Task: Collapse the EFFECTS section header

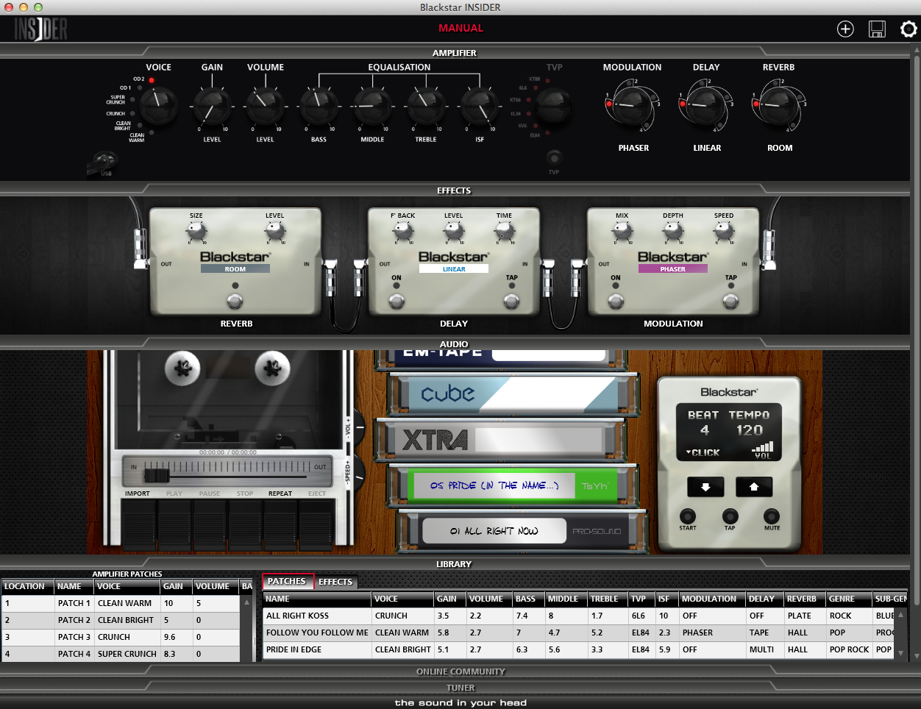Action: pos(454,190)
